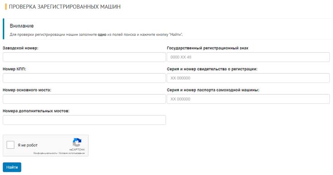
Task: Open the reCAPTCHA Конфиденциальность link
Action: click(45, 153)
